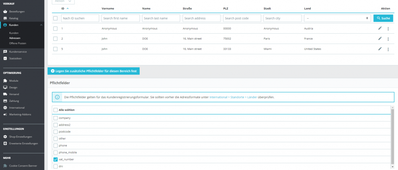This screenshot has width=398, height=170.
Task: Open the Bestellungen menu label
Action: coord(17,11)
